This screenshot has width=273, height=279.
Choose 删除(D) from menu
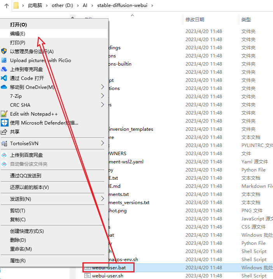click(x=54, y=240)
